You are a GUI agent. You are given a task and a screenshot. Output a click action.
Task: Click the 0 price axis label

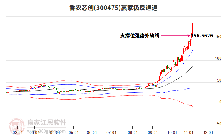point(220,102)
